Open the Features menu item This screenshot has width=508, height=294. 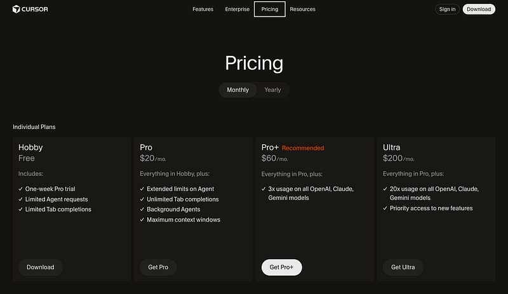(203, 10)
